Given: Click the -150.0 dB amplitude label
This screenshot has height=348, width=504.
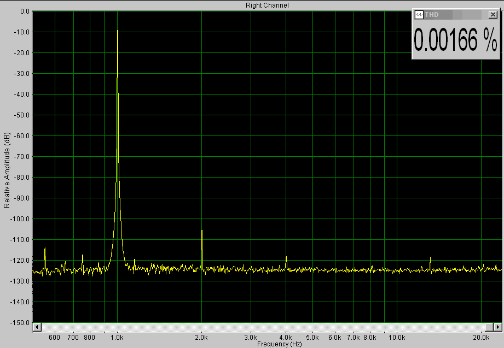Looking at the screenshot, I should coord(20,323).
